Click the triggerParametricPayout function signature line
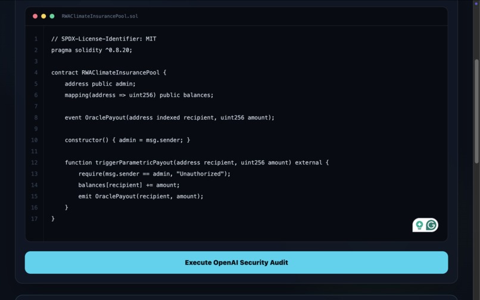Screen dimensions: 480x300 [197, 162]
